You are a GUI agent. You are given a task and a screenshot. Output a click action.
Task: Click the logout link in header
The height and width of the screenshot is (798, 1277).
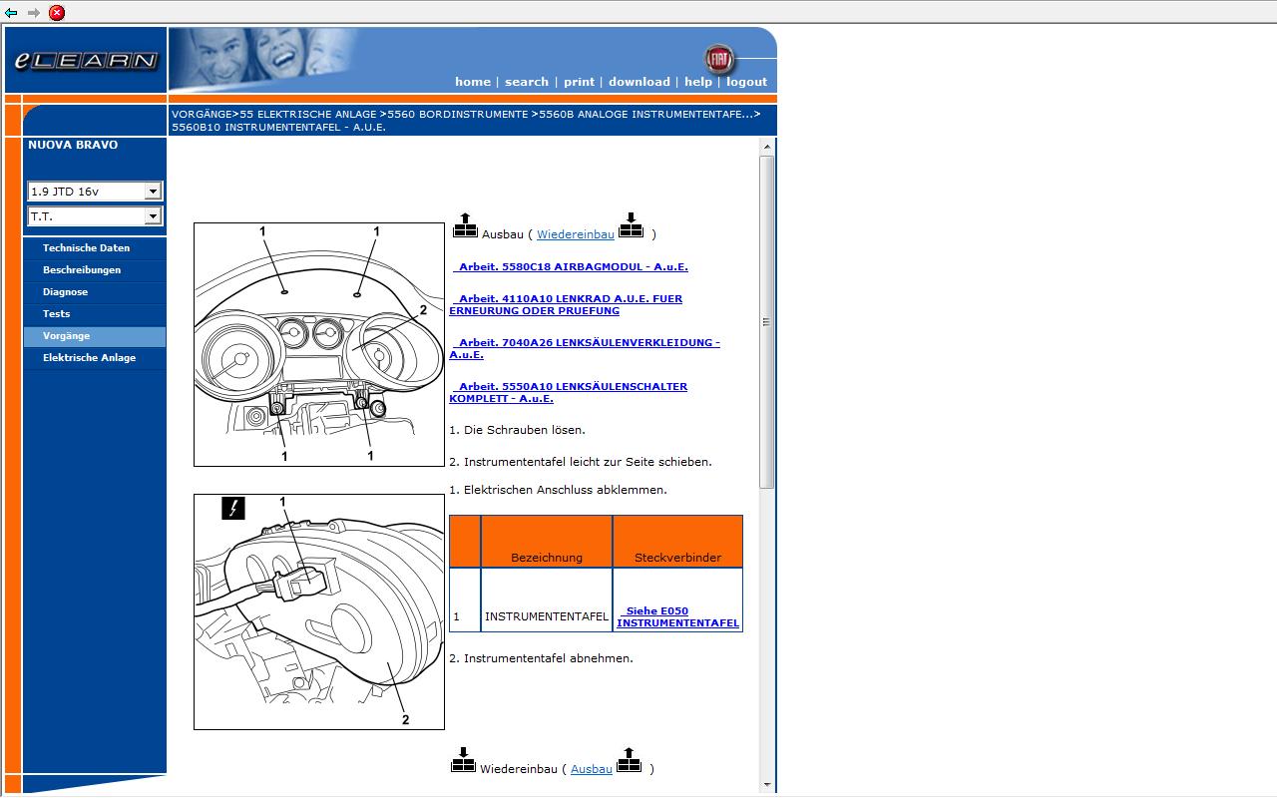point(746,82)
